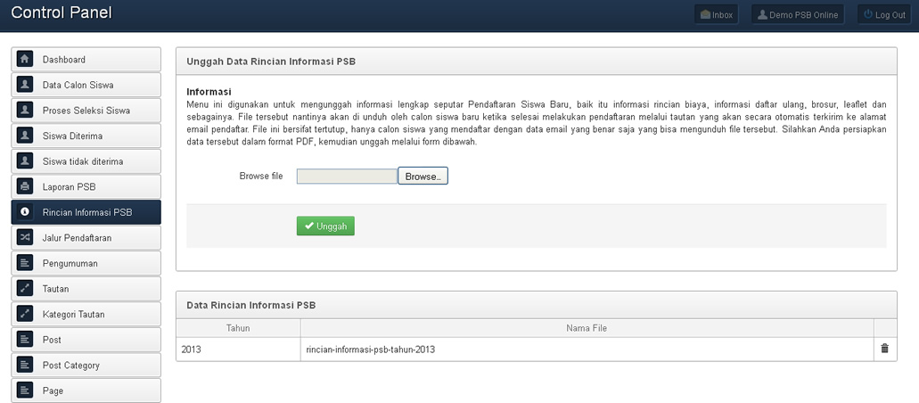919x403 pixels.
Task: Delete the rincian-informasi-psb-tahun-2013 file via trash icon
Action: coord(884,349)
